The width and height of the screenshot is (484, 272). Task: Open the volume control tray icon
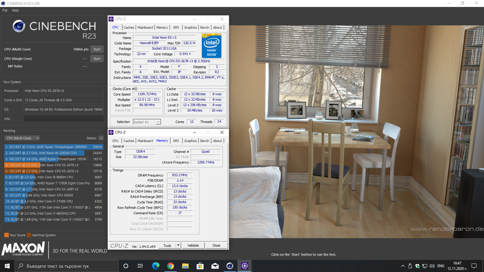pos(432,266)
